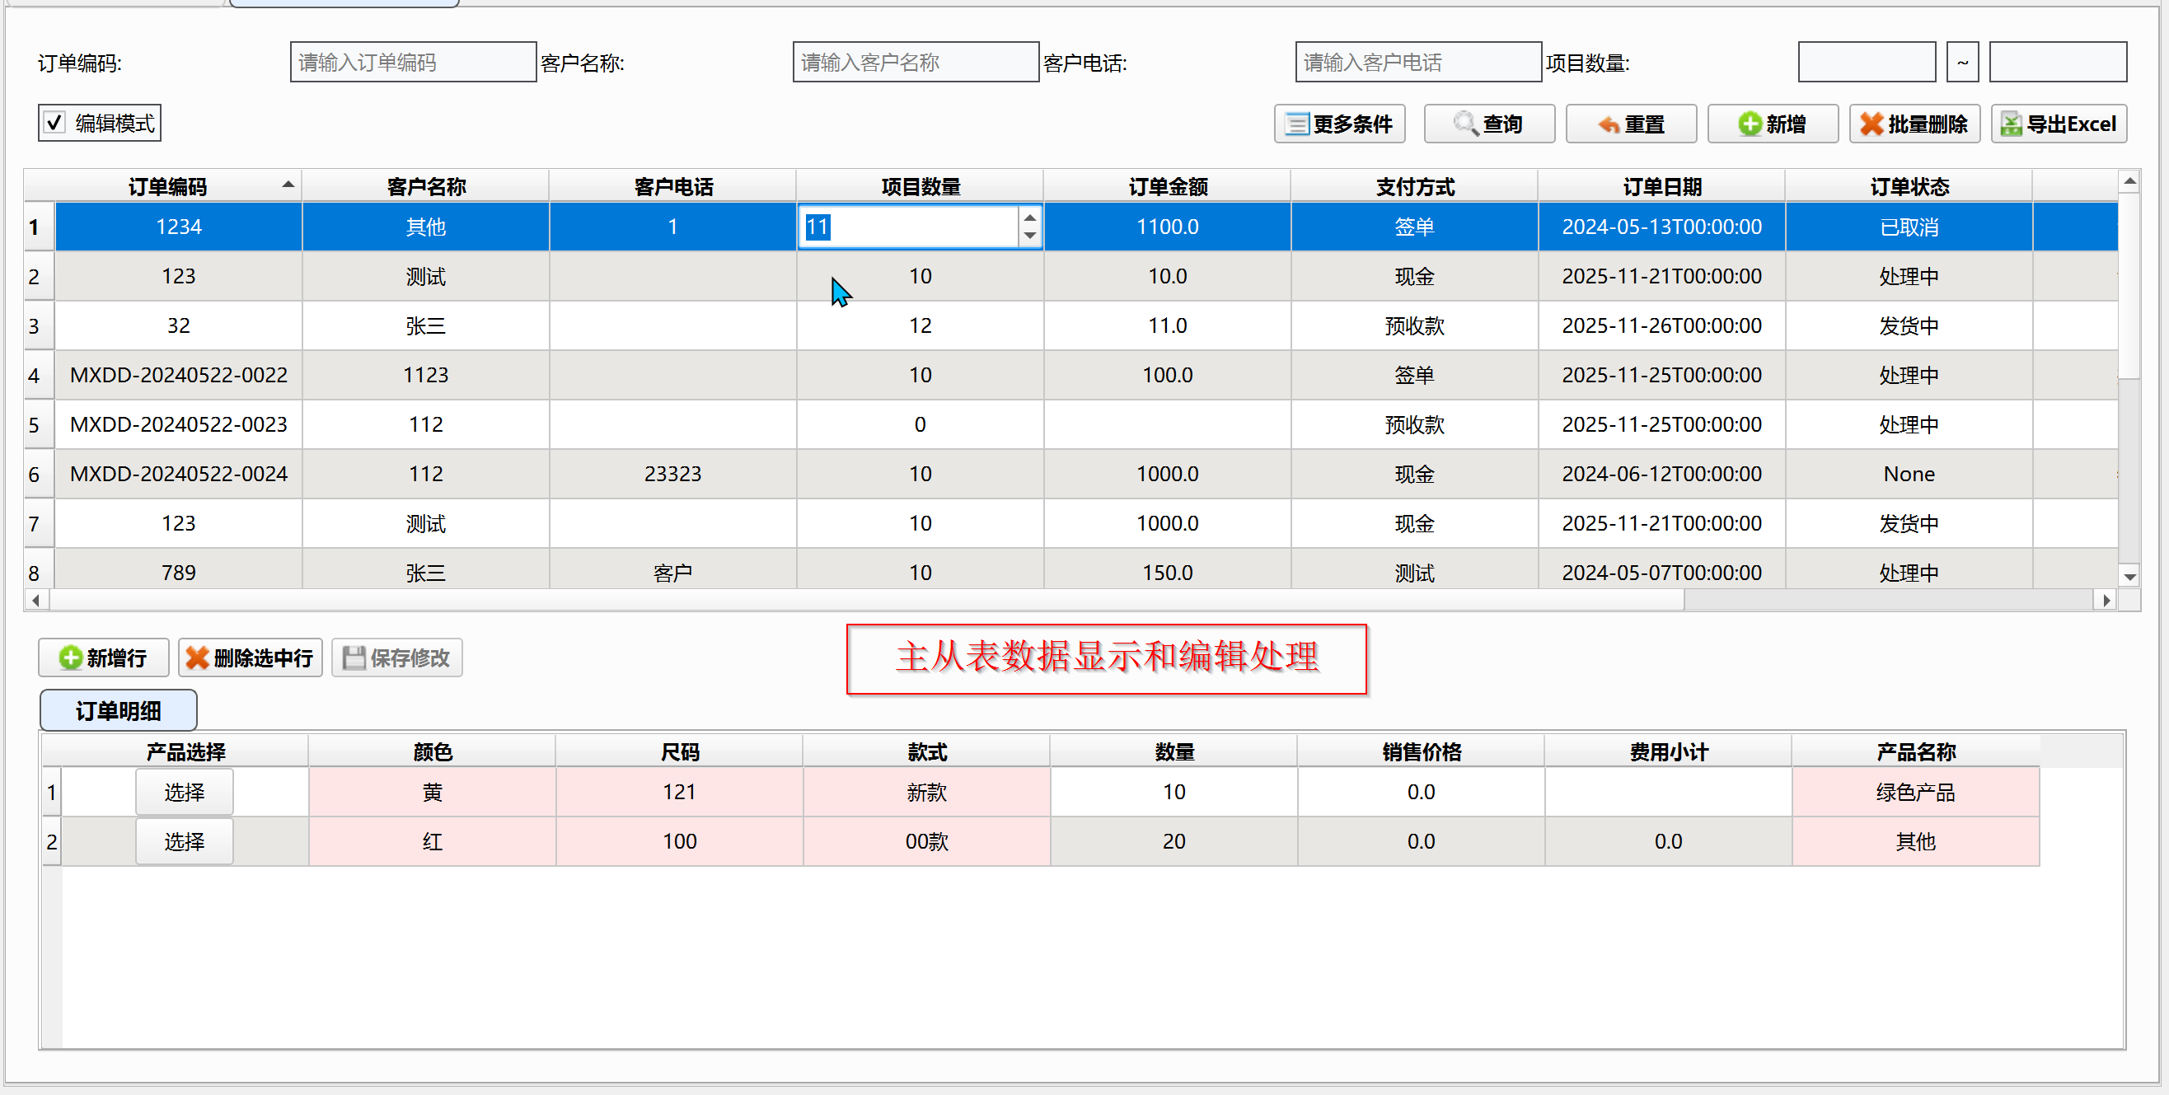The height and width of the screenshot is (1095, 2169).
Task: Click the 查询 magnifier search button
Action: (1487, 124)
